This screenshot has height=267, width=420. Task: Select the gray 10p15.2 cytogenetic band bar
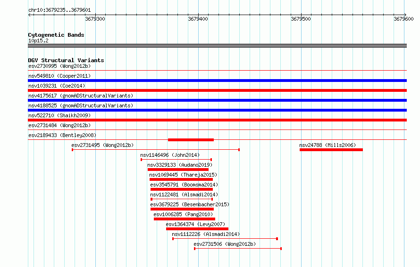point(217,46)
